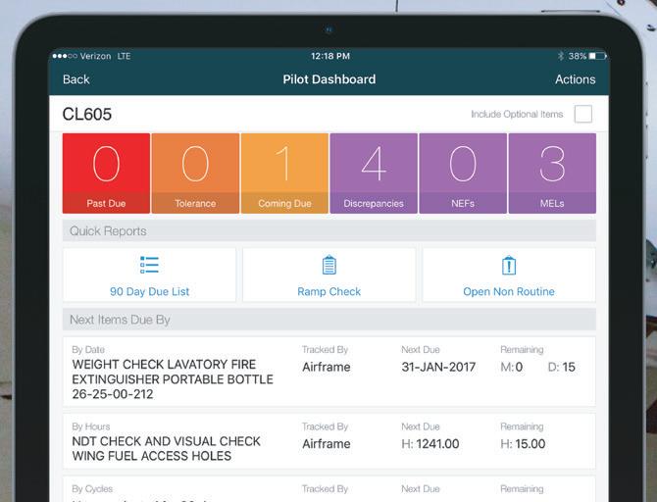Open the MELs tile
The image size is (657, 502).
click(x=552, y=174)
